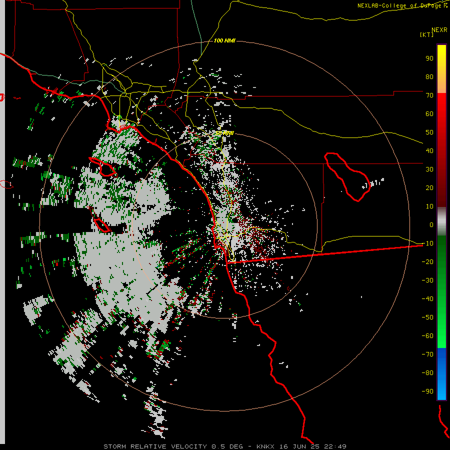
Task: Click the [KT] units label
Action: tap(426, 34)
